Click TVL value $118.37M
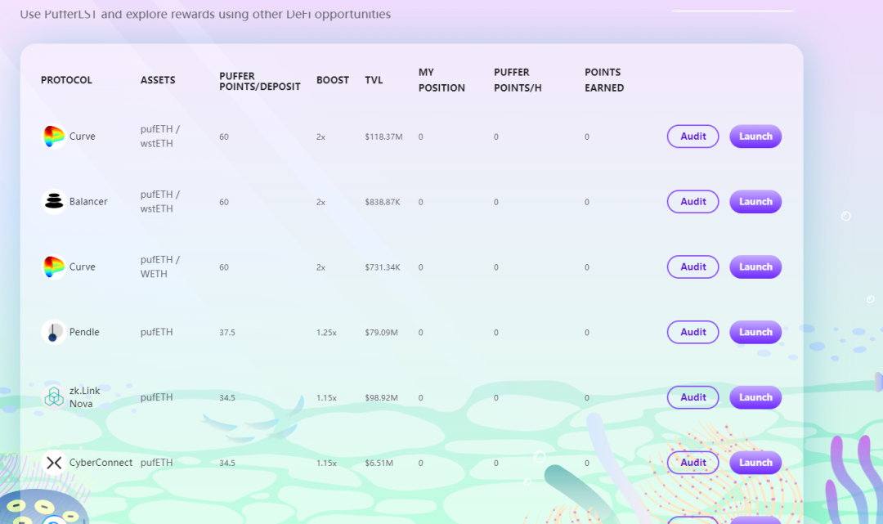Viewport: 883px width, 524px height. pos(383,137)
